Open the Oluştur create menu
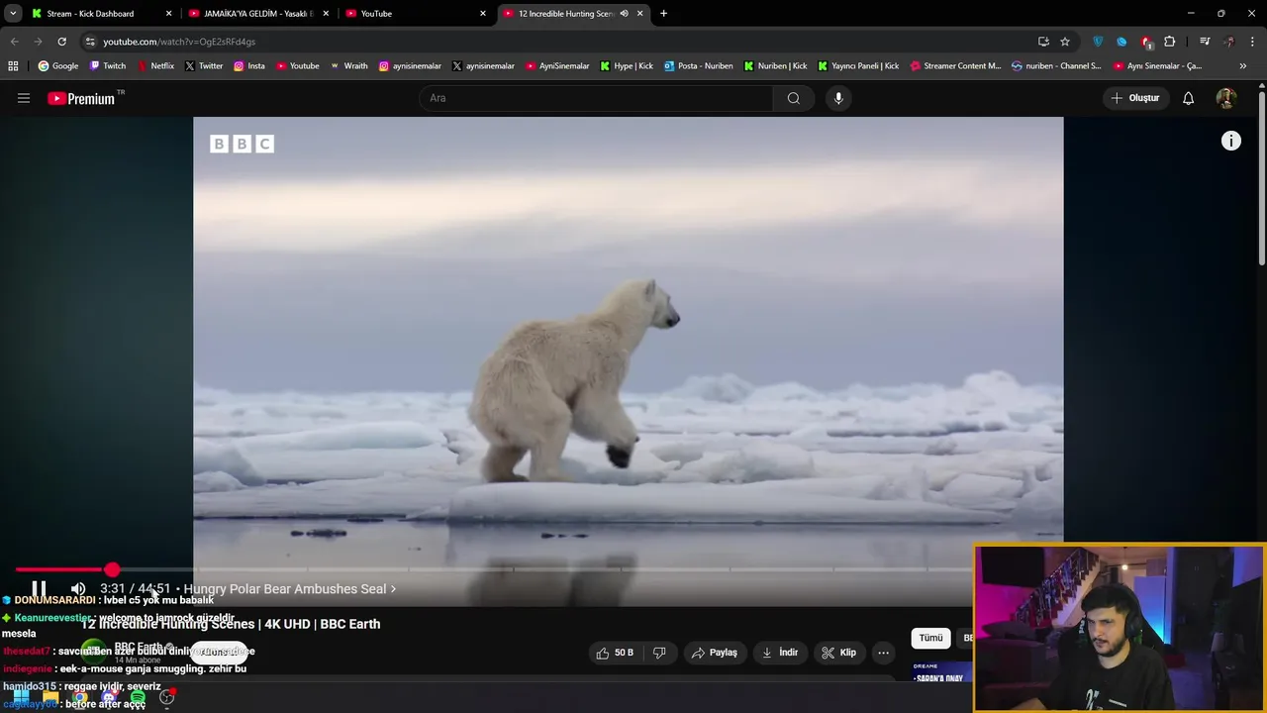 (x=1135, y=98)
